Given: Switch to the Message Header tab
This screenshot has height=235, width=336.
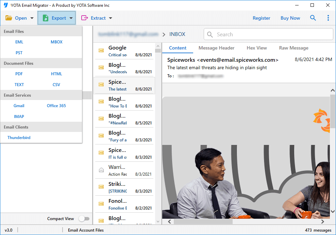Looking at the screenshot, I should pos(216,48).
